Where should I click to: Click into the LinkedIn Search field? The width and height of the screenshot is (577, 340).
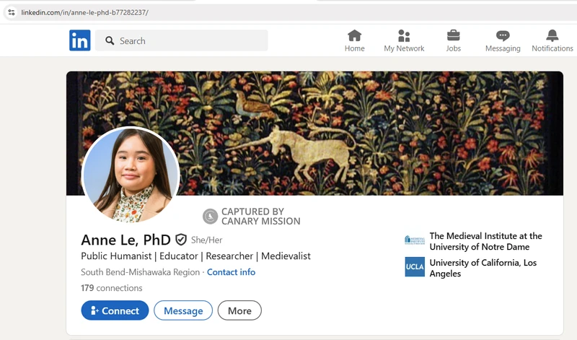[182, 40]
